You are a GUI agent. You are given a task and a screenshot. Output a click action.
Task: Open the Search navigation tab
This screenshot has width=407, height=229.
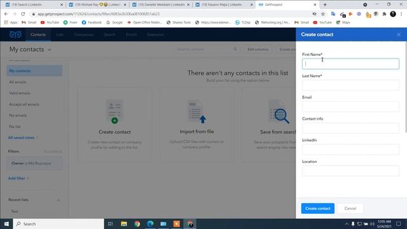pos(109,34)
